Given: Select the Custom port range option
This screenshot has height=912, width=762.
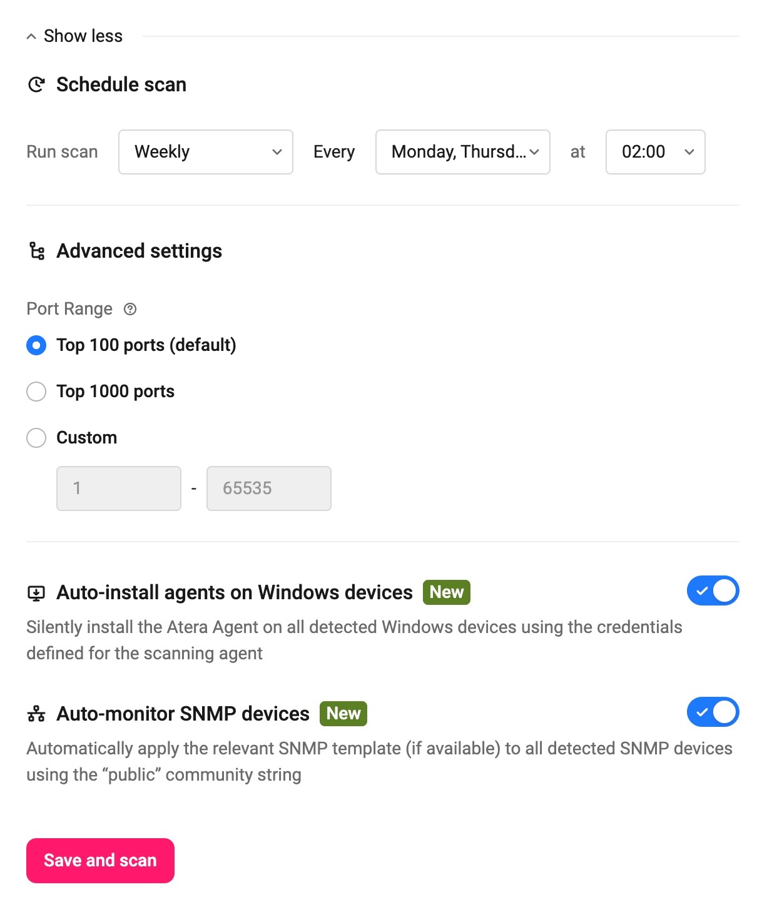Looking at the screenshot, I should pos(36,438).
